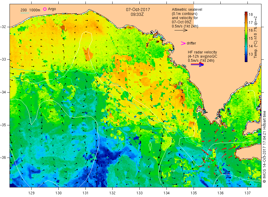Click the color bar value 17

point(250,22)
